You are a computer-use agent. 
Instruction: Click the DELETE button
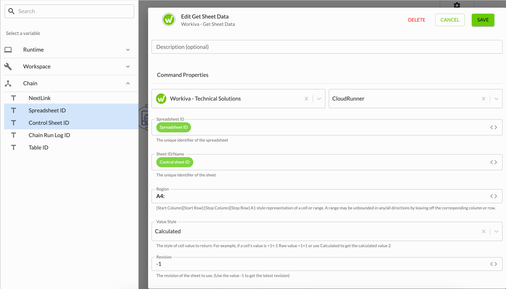[x=416, y=20]
